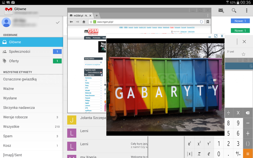Toggle the account selection checkmark
The image size is (253, 158).
click(58, 22)
